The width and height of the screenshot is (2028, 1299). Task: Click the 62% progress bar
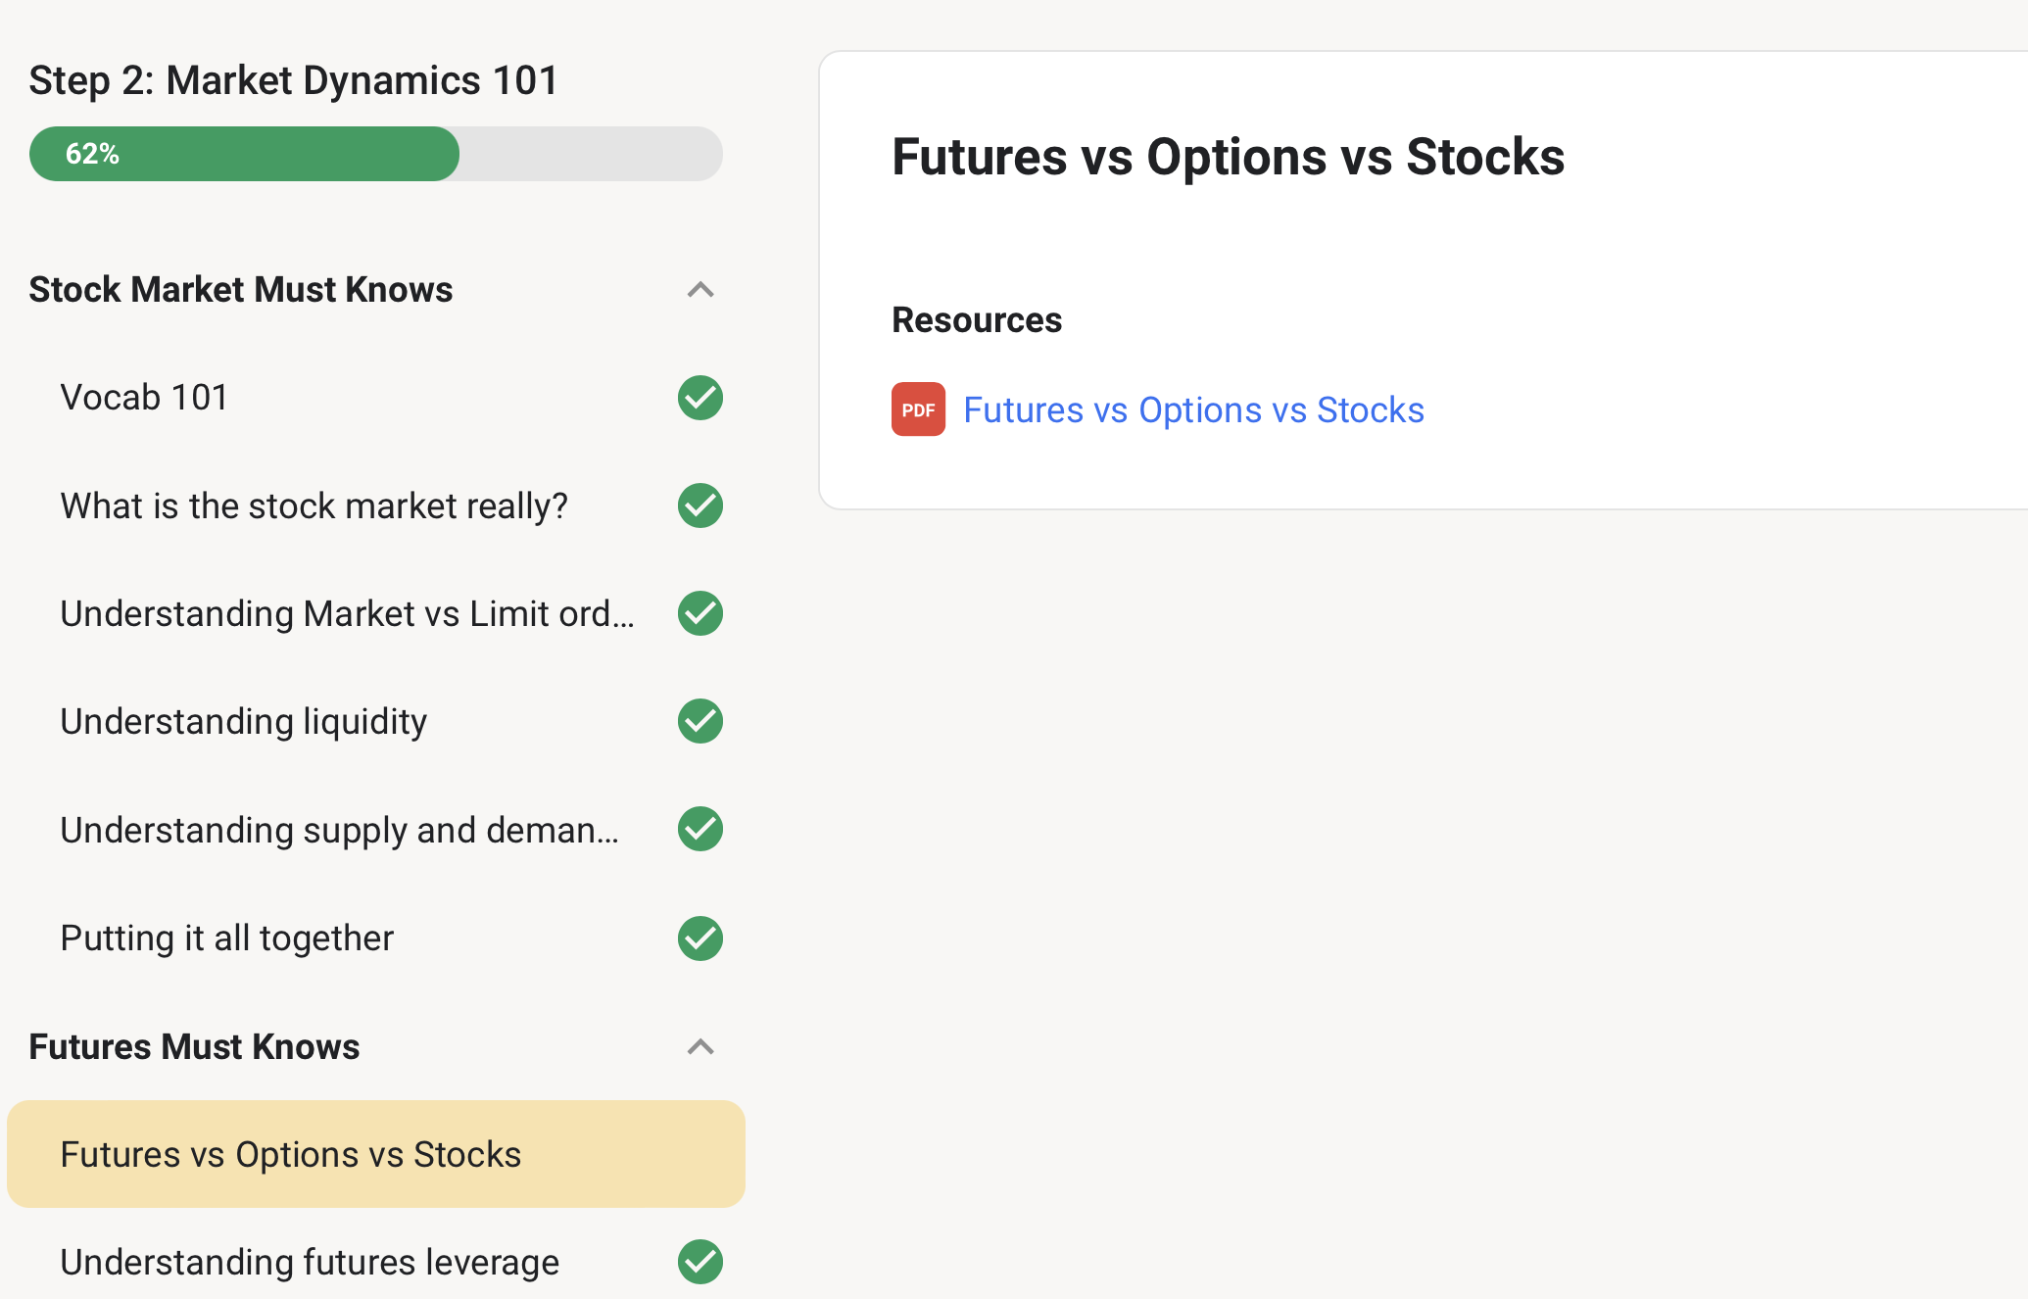coord(375,153)
